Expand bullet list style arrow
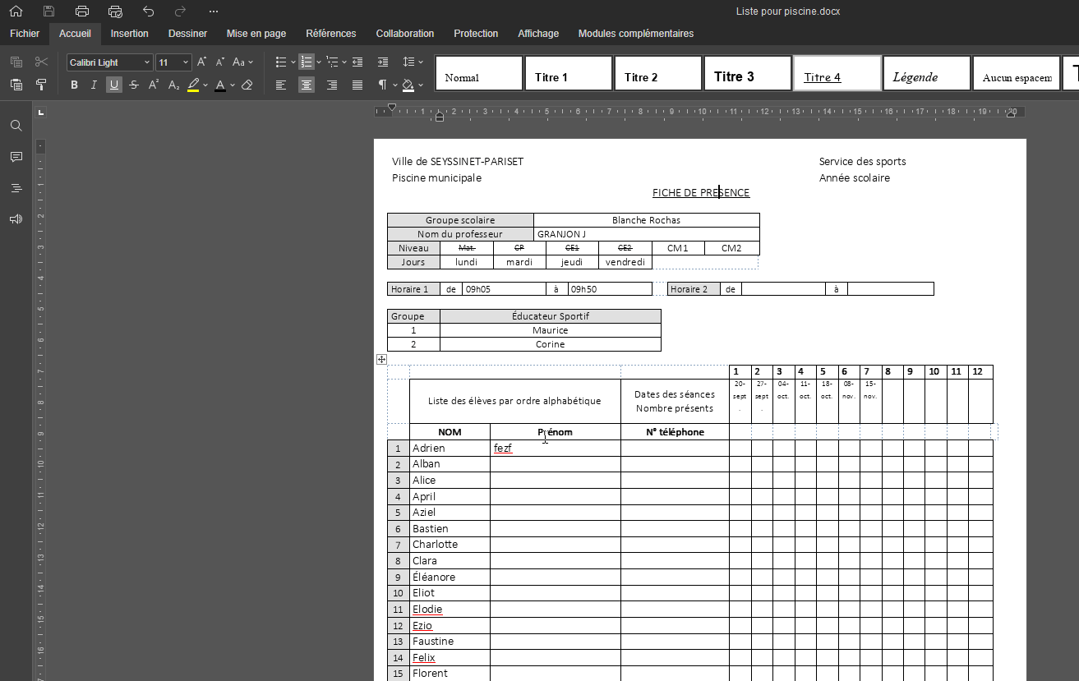Image resolution: width=1079 pixels, height=681 pixels. 293,62
